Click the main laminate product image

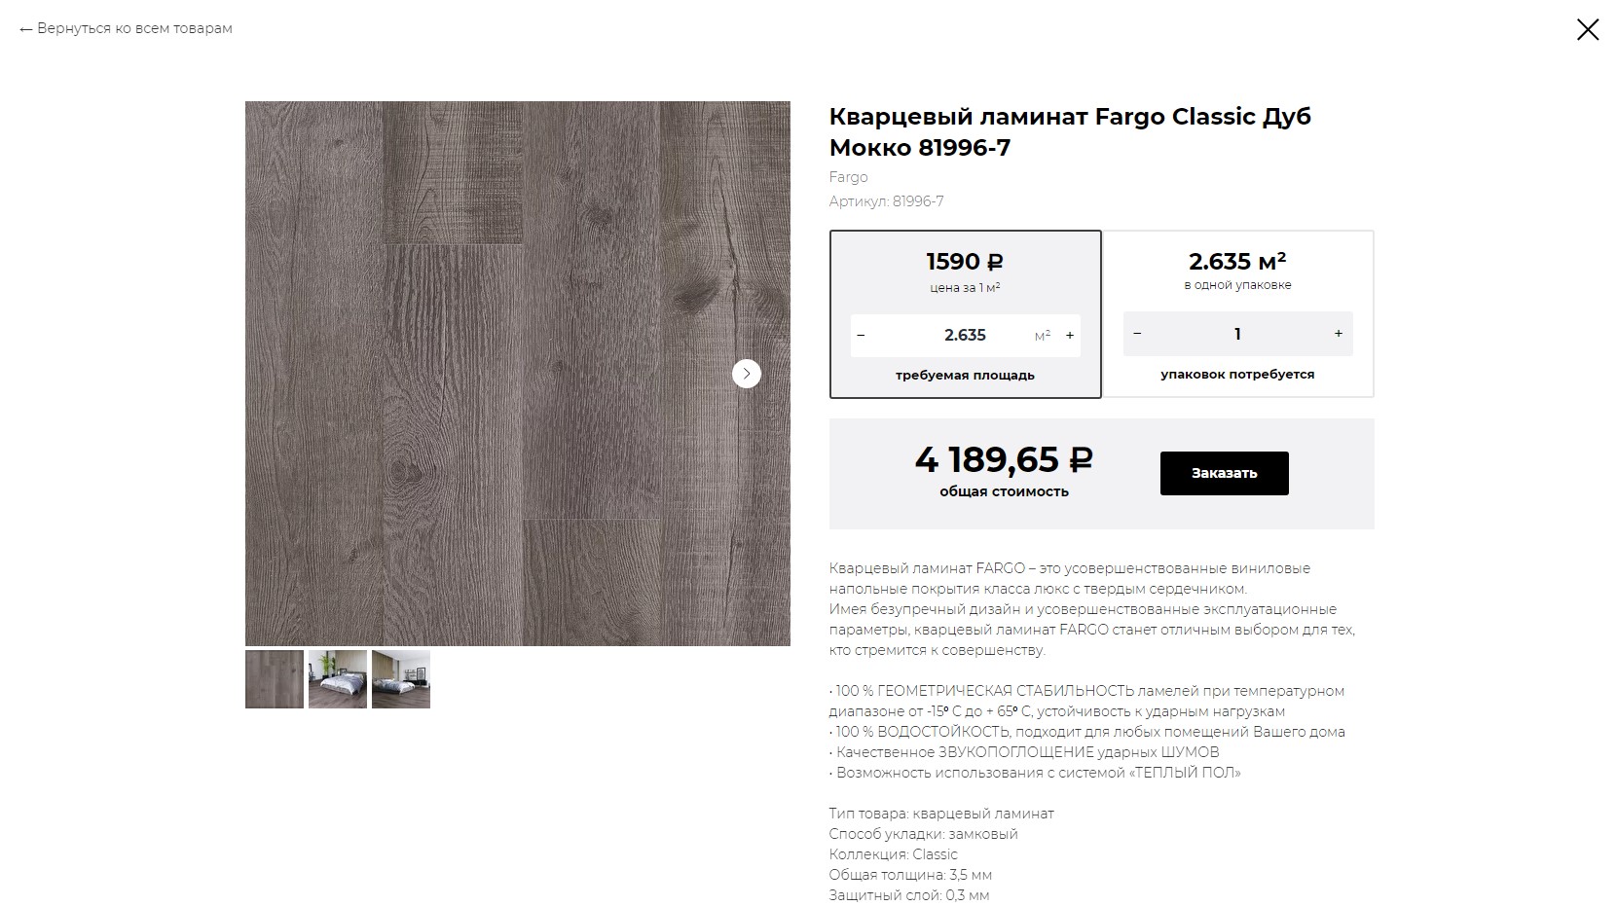point(518,374)
